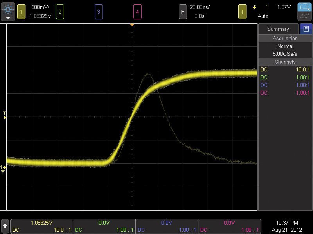Open the Trigger T settings button
This screenshot has height=234, width=313.
[243, 12]
